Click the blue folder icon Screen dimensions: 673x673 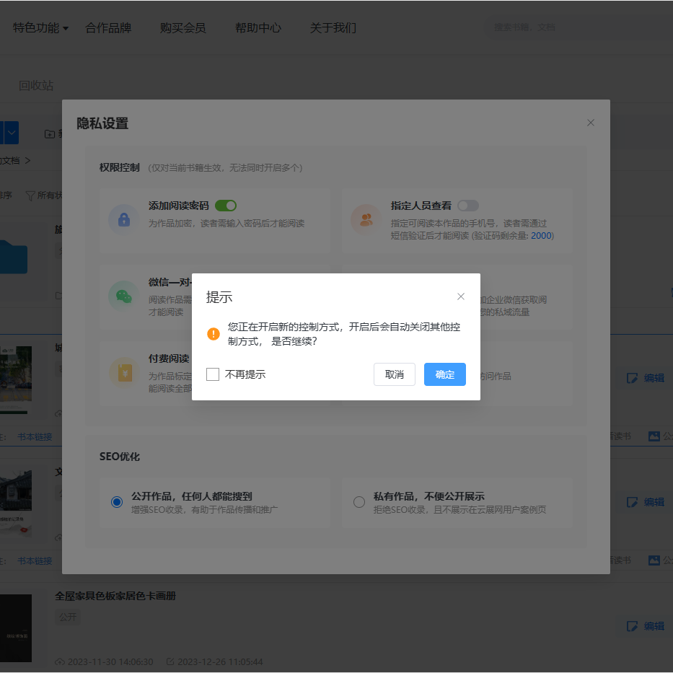click(13, 258)
